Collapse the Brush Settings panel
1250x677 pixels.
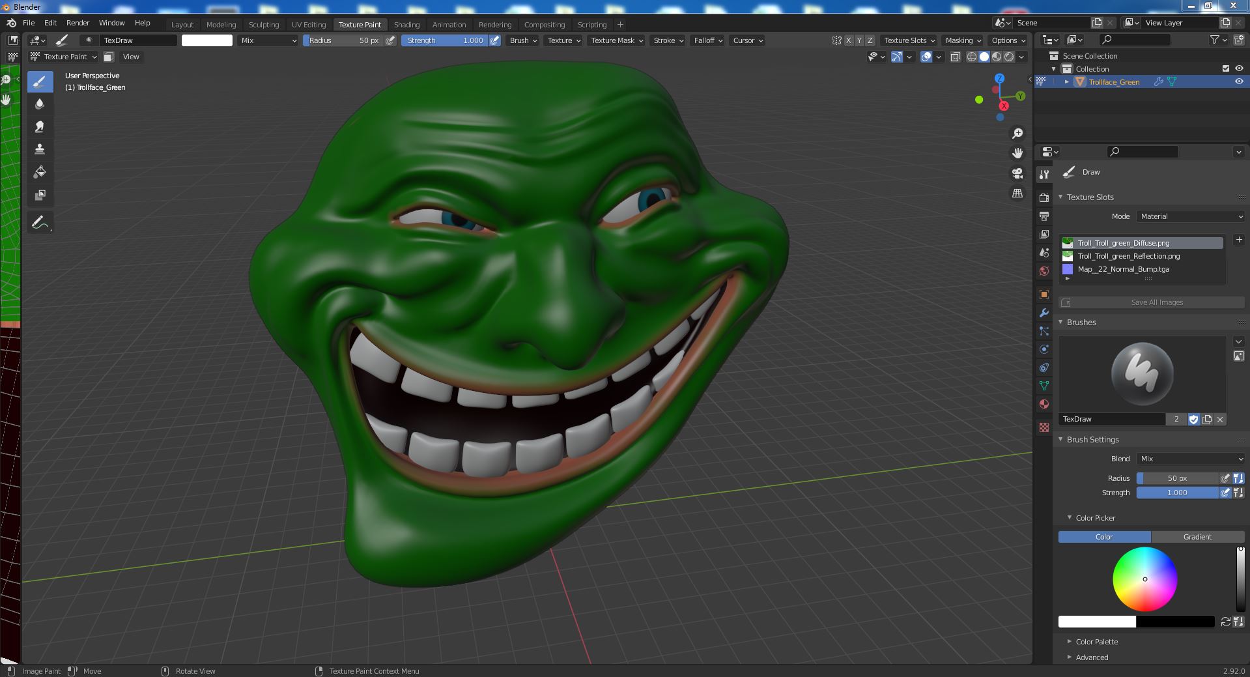(x=1060, y=439)
